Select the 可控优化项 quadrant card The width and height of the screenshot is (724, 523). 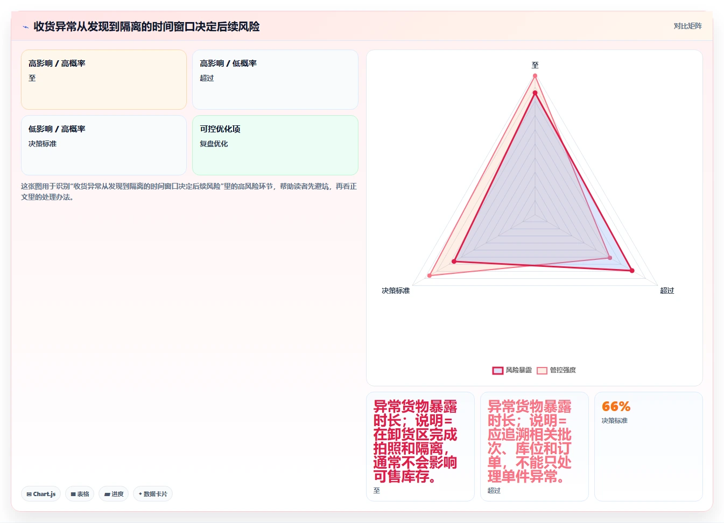coord(275,145)
